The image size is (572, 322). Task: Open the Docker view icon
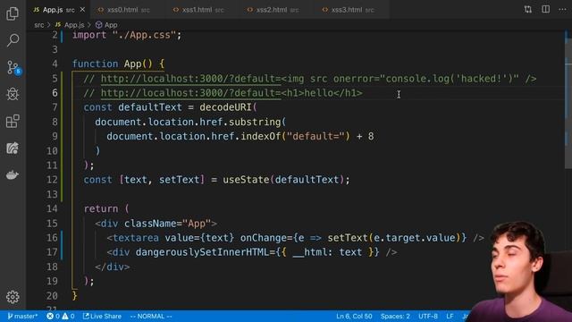click(13, 175)
